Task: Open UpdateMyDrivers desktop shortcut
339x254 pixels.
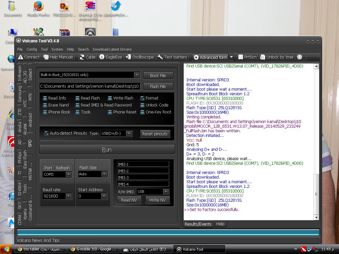Action: [x=116, y=9]
